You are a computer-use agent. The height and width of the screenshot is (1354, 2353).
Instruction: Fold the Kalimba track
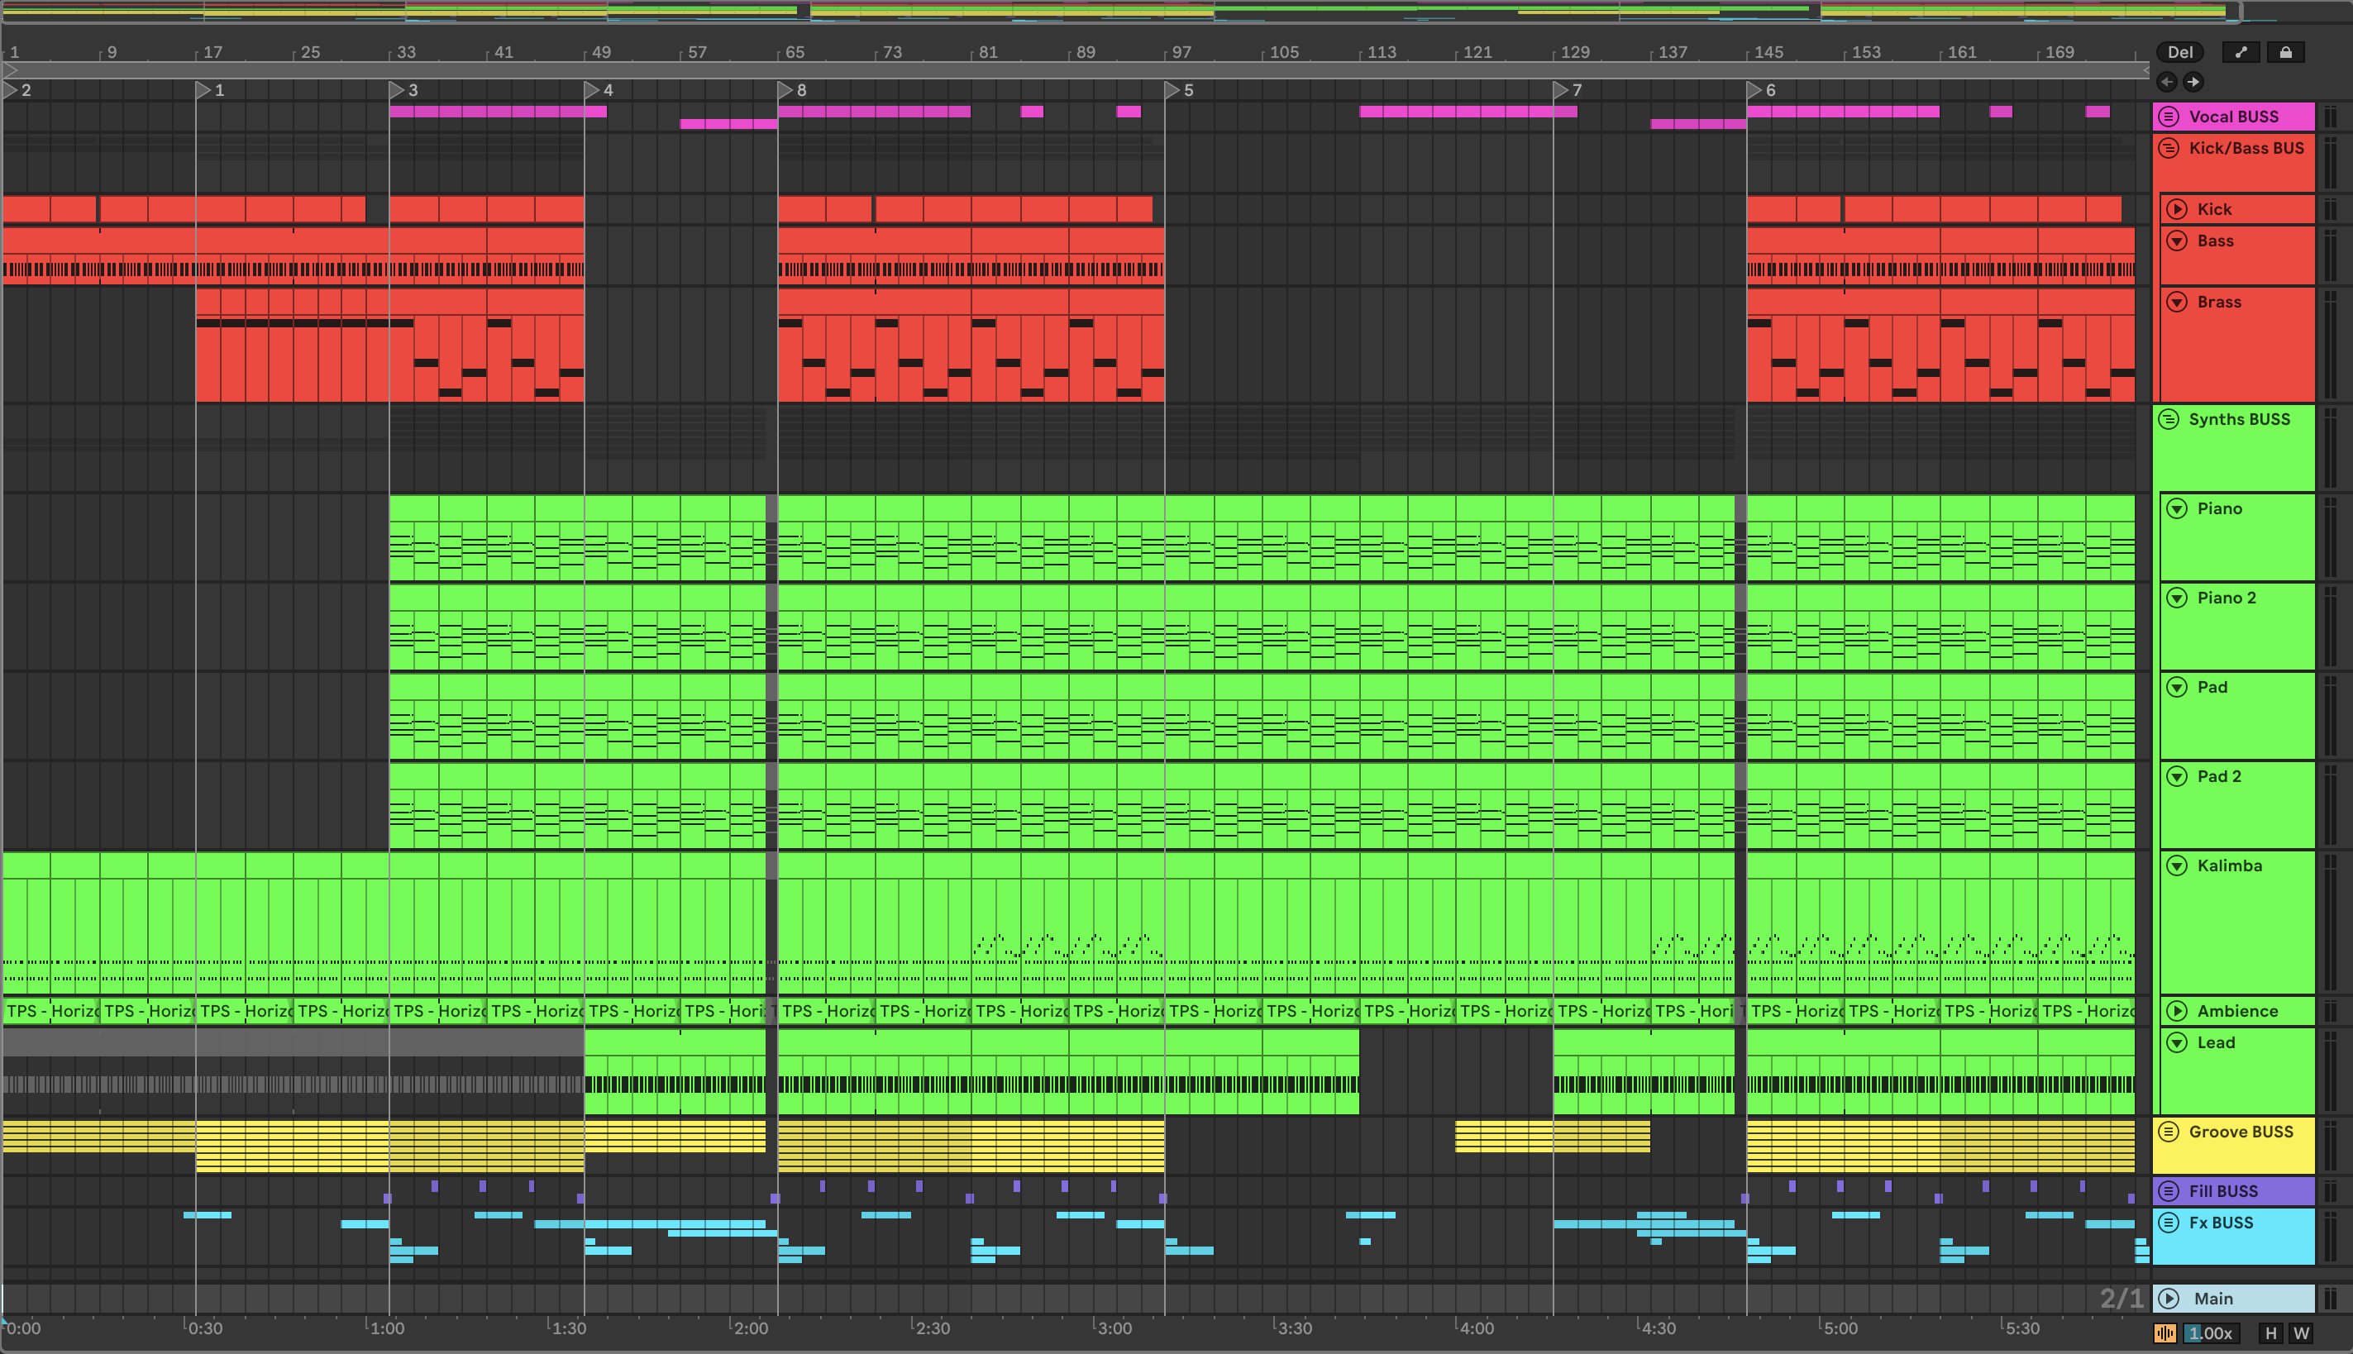[x=2177, y=865]
